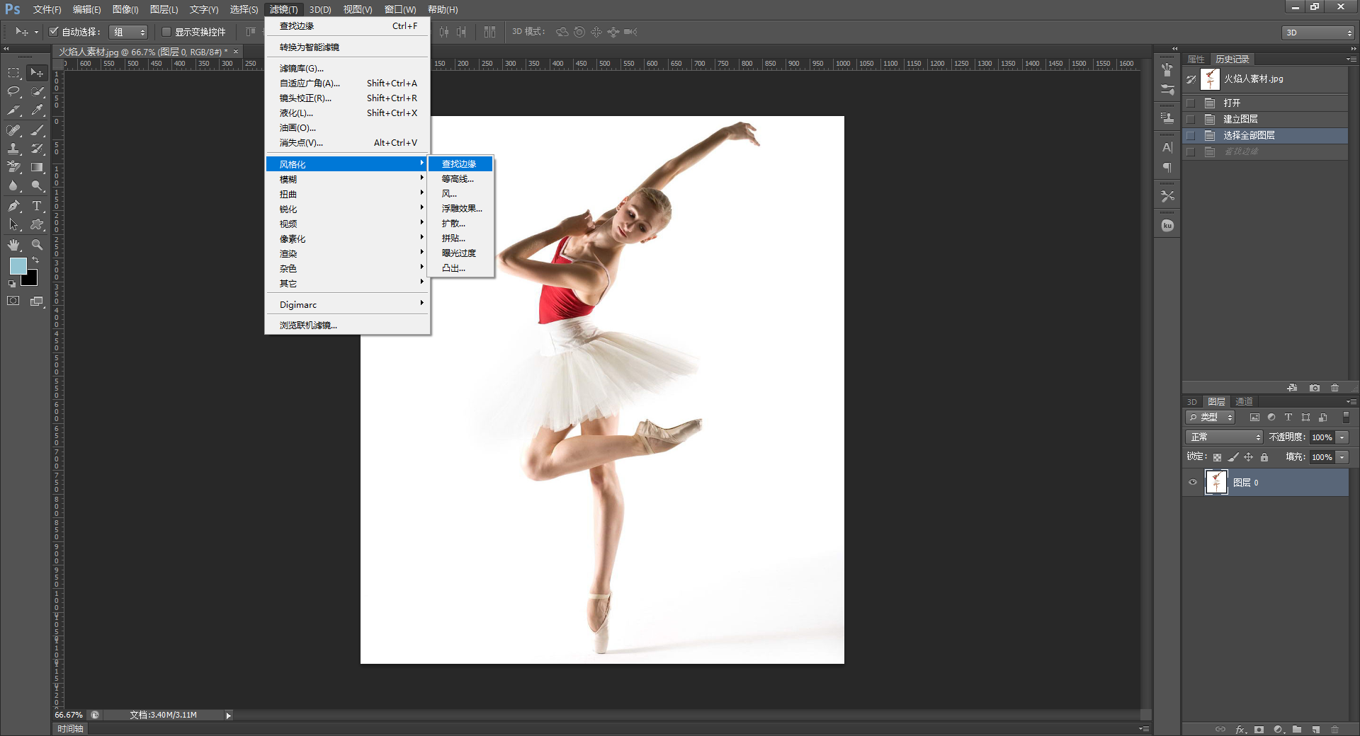The image size is (1360, 736).
Task: Switch to the 通道 tab
Action: click(1244, 401)
